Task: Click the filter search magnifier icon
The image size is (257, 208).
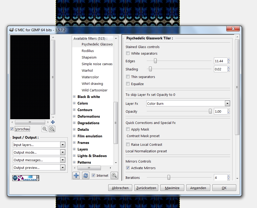Action: [x=114, y=175]
